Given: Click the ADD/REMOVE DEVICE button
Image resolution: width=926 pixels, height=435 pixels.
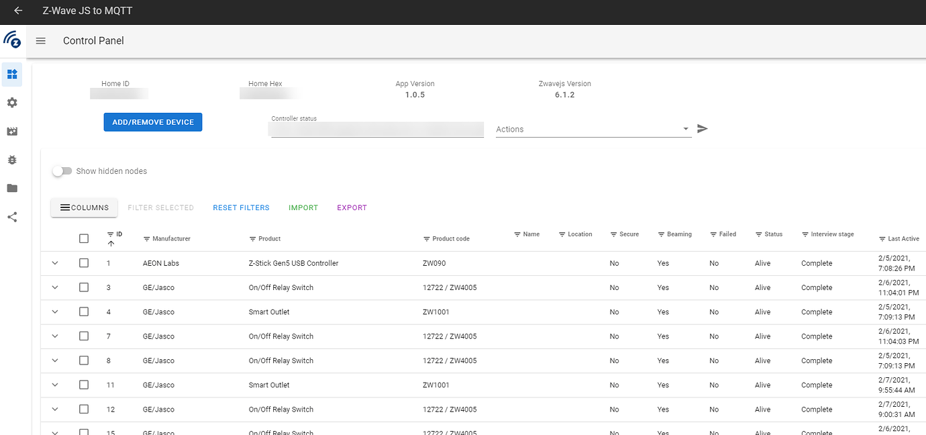Looking at the screenshot, I should tap(152, 122).
